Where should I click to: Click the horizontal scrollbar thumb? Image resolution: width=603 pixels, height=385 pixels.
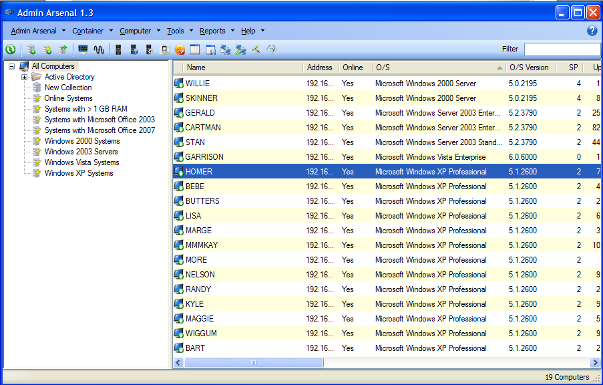point(254,362)
